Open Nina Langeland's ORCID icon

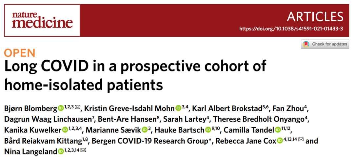click(x=61, y=151)
